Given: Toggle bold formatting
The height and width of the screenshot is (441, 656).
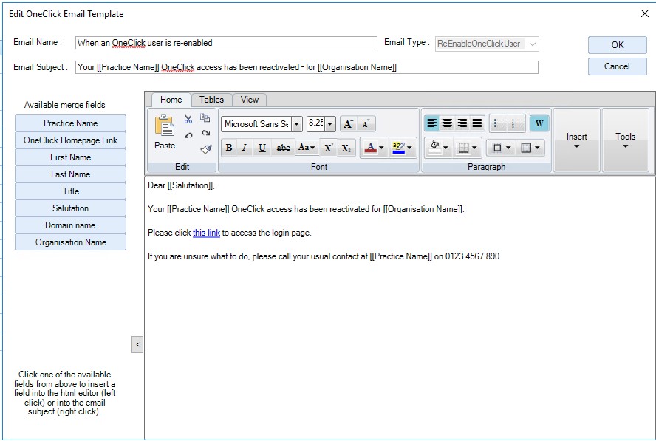Looking at the screenshot, I should [x=229, y=148].
